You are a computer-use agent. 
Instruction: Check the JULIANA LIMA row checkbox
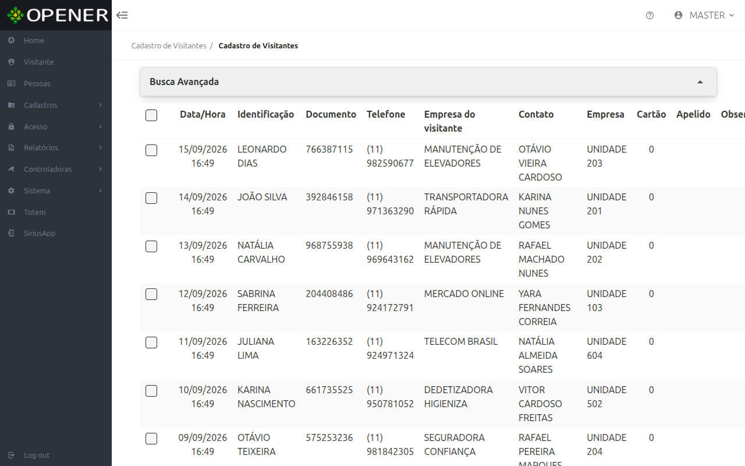[x=151, y=343]
